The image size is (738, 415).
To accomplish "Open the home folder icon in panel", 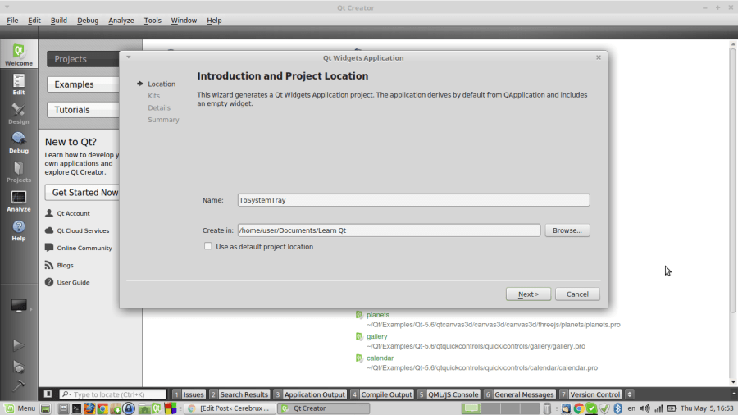I will coord(144,408).
